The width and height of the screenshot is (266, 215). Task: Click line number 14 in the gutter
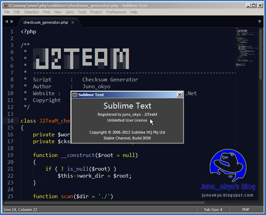[x=10, y=121]
